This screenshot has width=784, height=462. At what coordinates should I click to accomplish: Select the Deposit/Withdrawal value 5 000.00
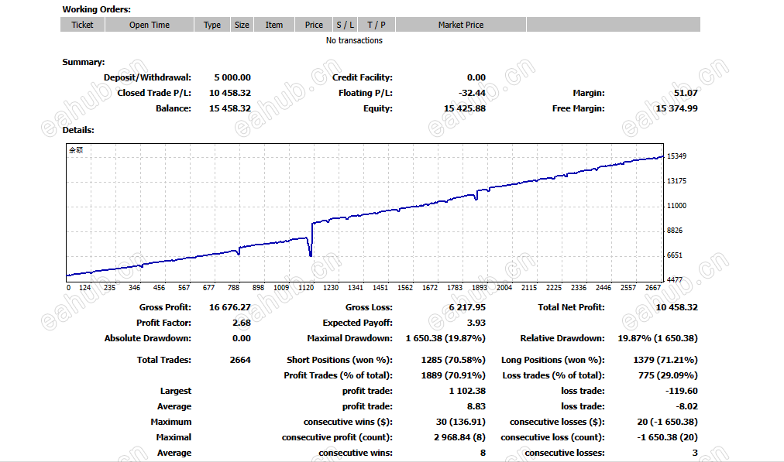pyautogui.click(x=232, y=77)
